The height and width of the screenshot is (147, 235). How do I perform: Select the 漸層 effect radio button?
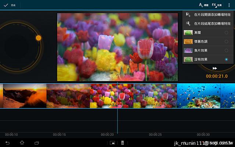pyautogui.click(x=226, y=33)
